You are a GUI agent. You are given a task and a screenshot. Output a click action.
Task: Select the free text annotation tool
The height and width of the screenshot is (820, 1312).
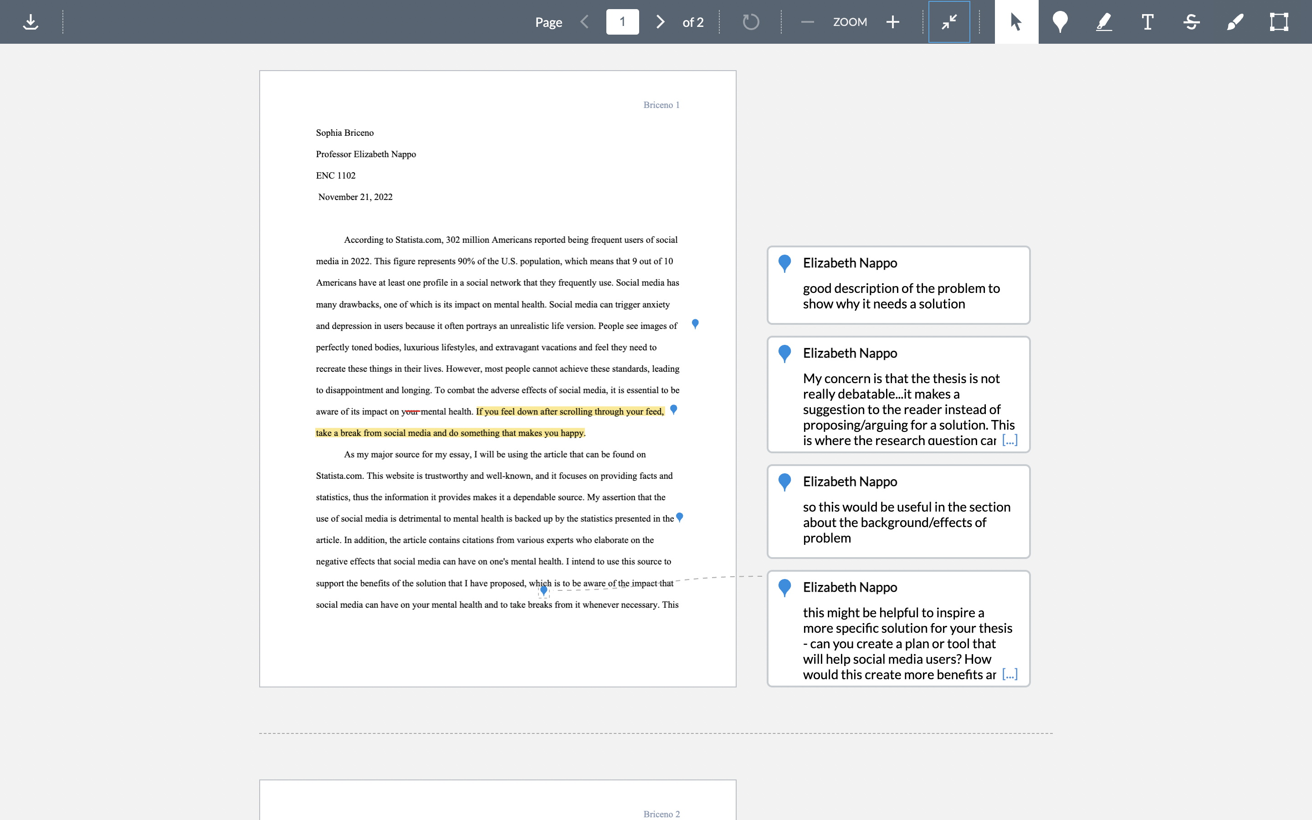pos(1147,22)
